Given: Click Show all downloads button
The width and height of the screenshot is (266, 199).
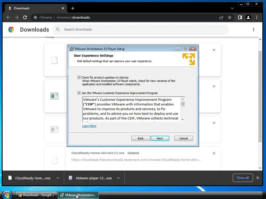Looking at the screenshot, I should [243, 178].
